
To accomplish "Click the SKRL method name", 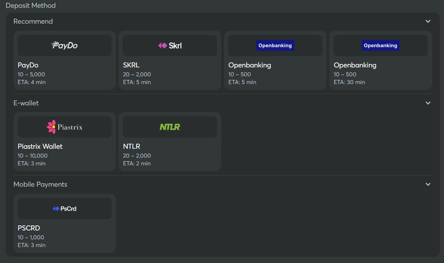I will pyautogui.click(x=131, y=65).
